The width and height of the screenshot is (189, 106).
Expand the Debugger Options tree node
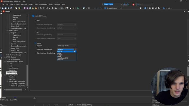(5, 75)
